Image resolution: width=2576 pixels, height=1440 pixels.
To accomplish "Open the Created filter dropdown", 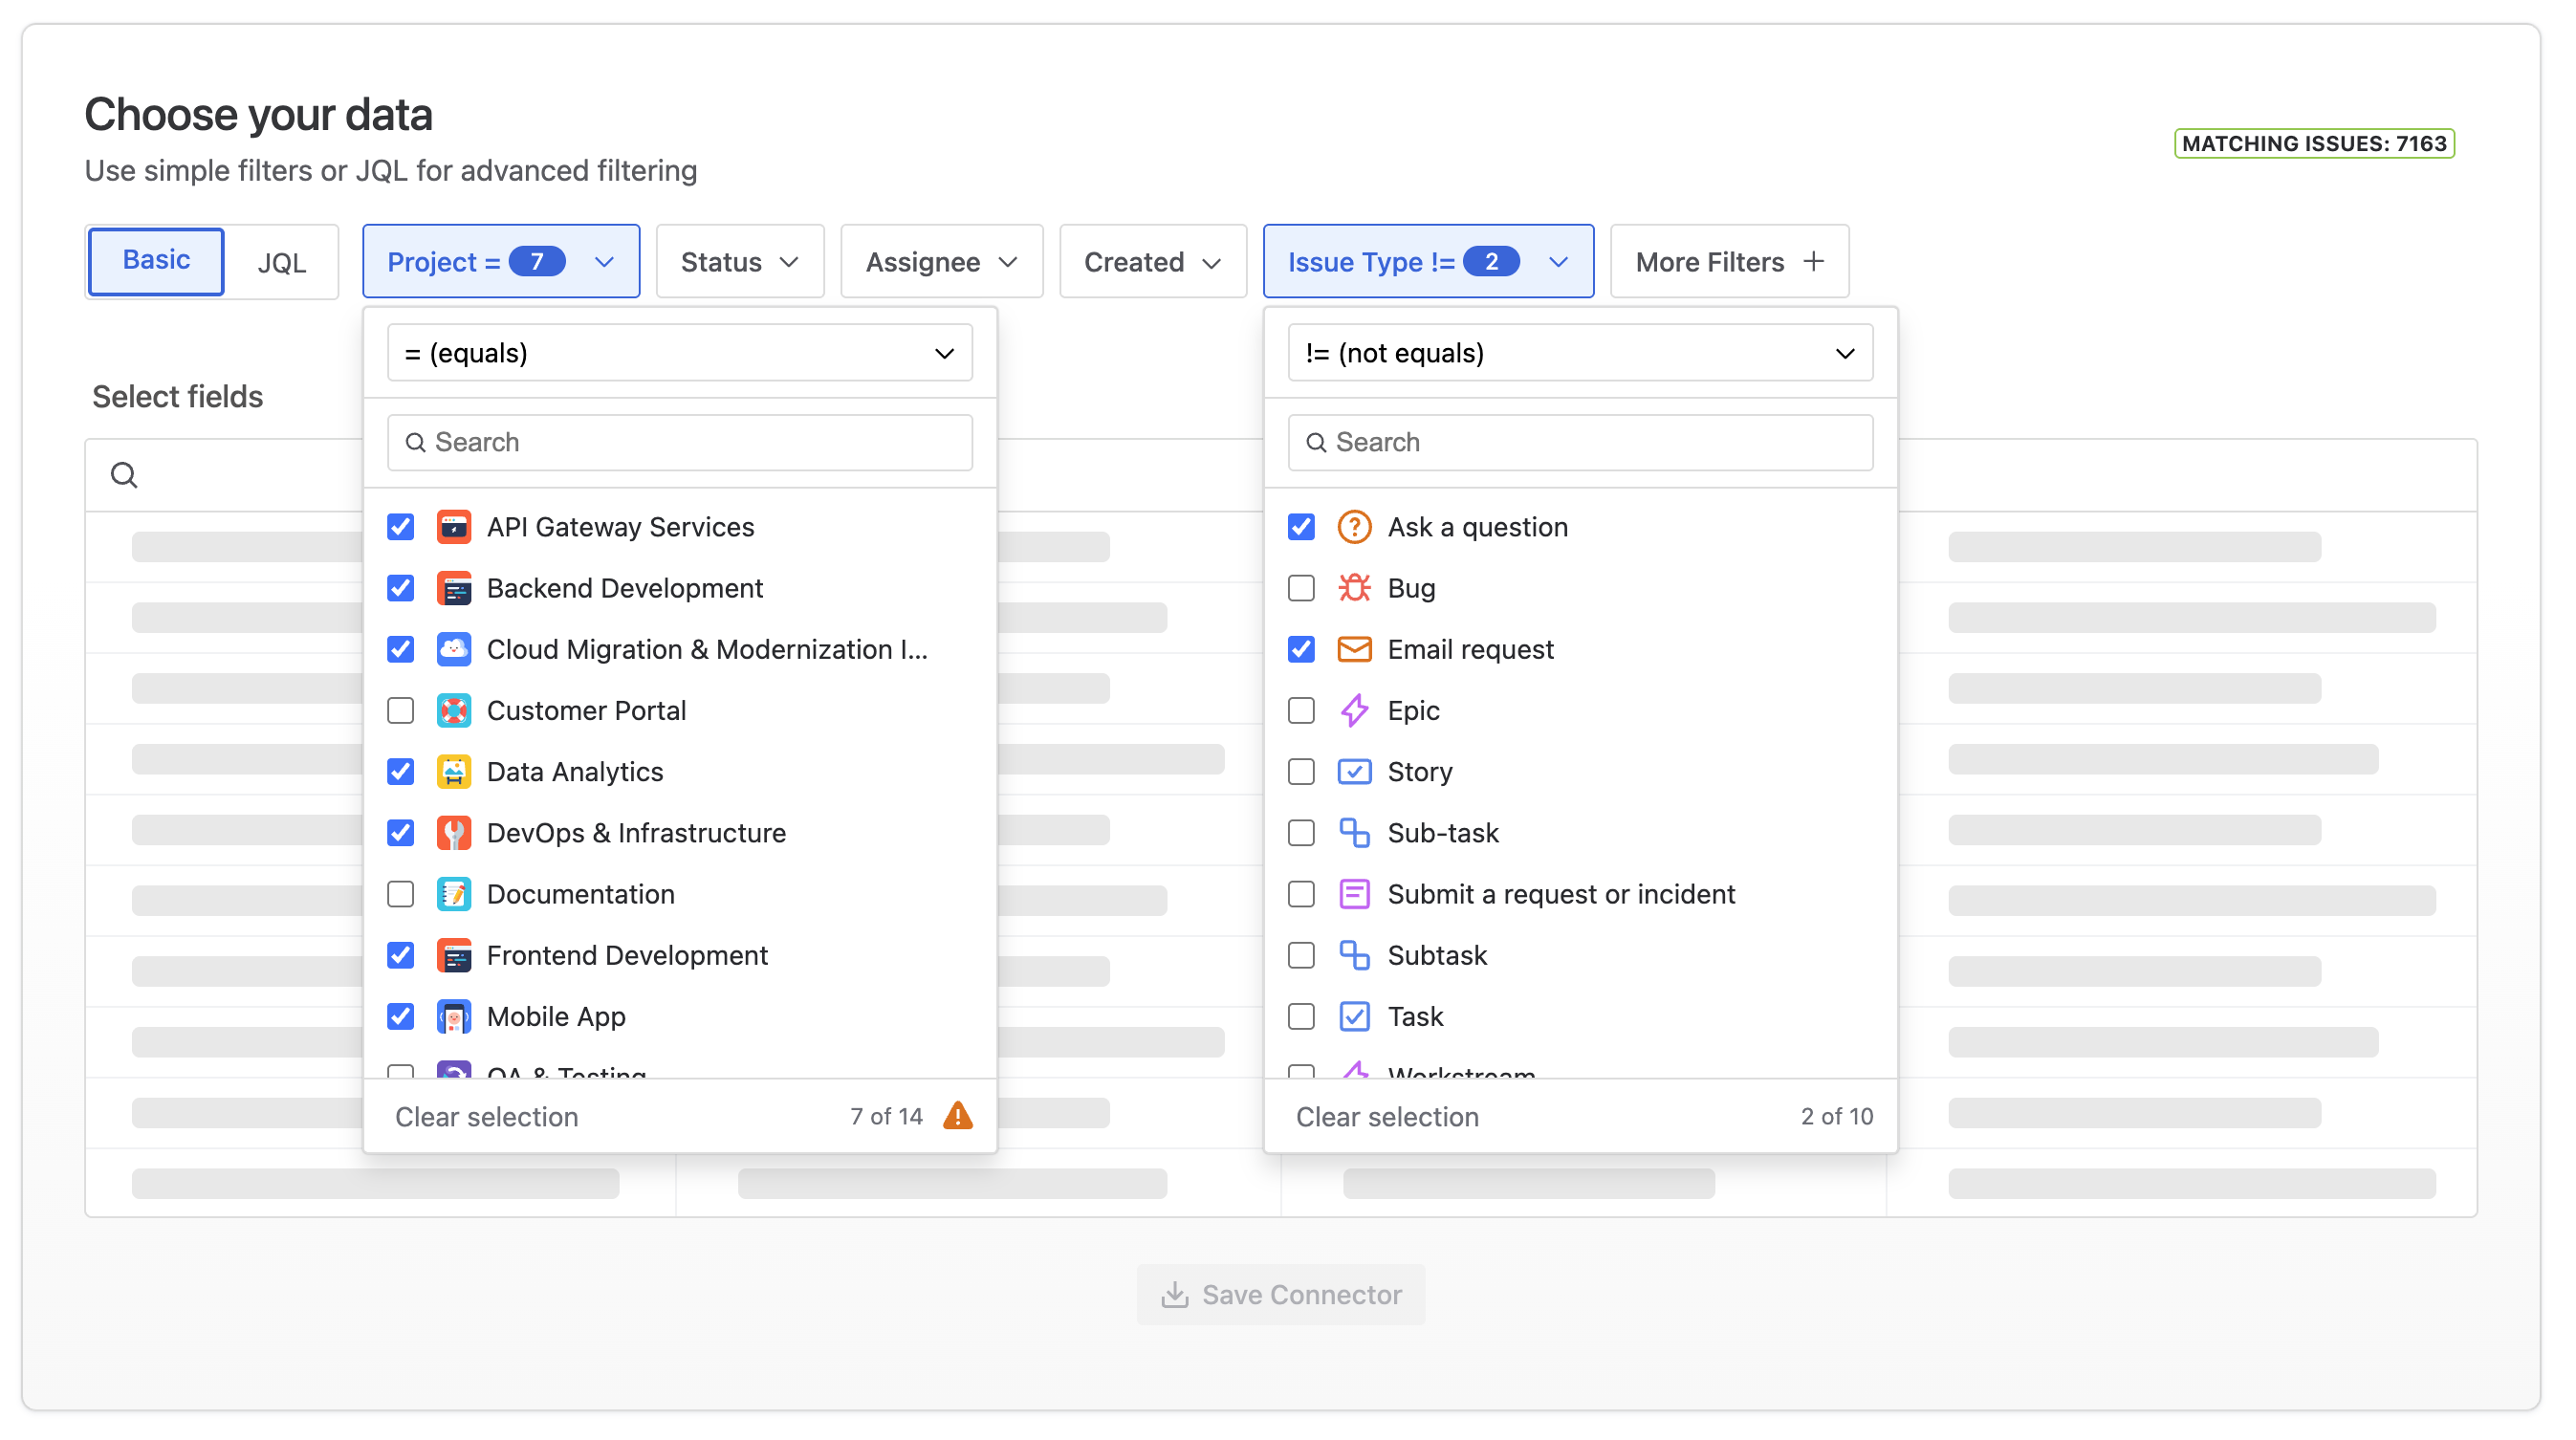I will tap(1153, 261).
